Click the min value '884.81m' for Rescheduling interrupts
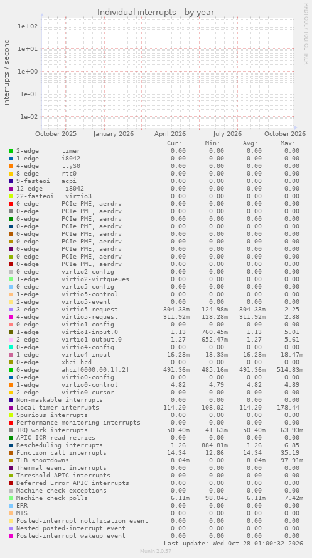This screenshot has width=312, height=558. pyautogui.click(x=215, y=445)
